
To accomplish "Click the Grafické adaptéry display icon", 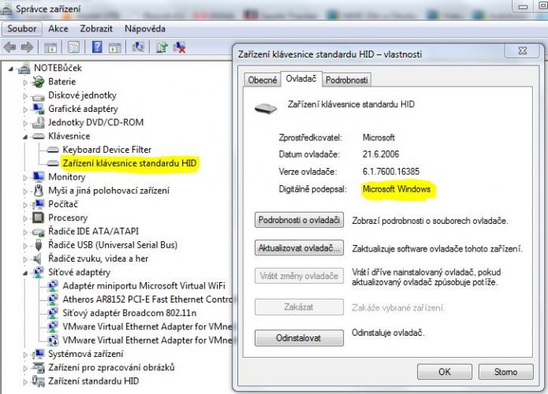I will (38, 109).
